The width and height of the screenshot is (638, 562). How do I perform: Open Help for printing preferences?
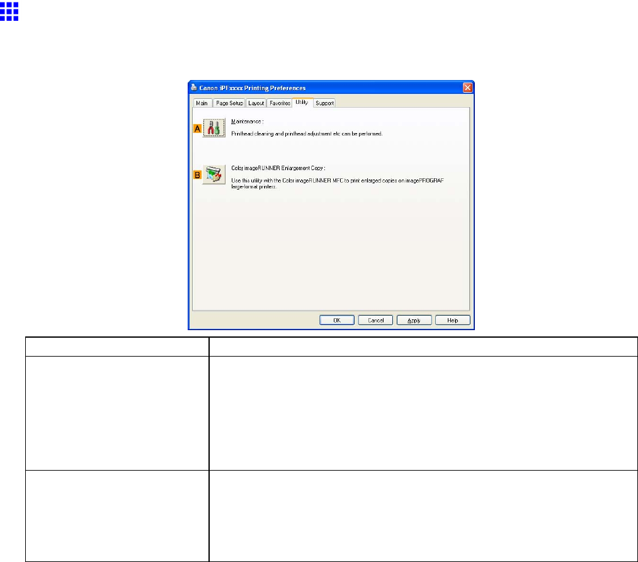[453, 320]
